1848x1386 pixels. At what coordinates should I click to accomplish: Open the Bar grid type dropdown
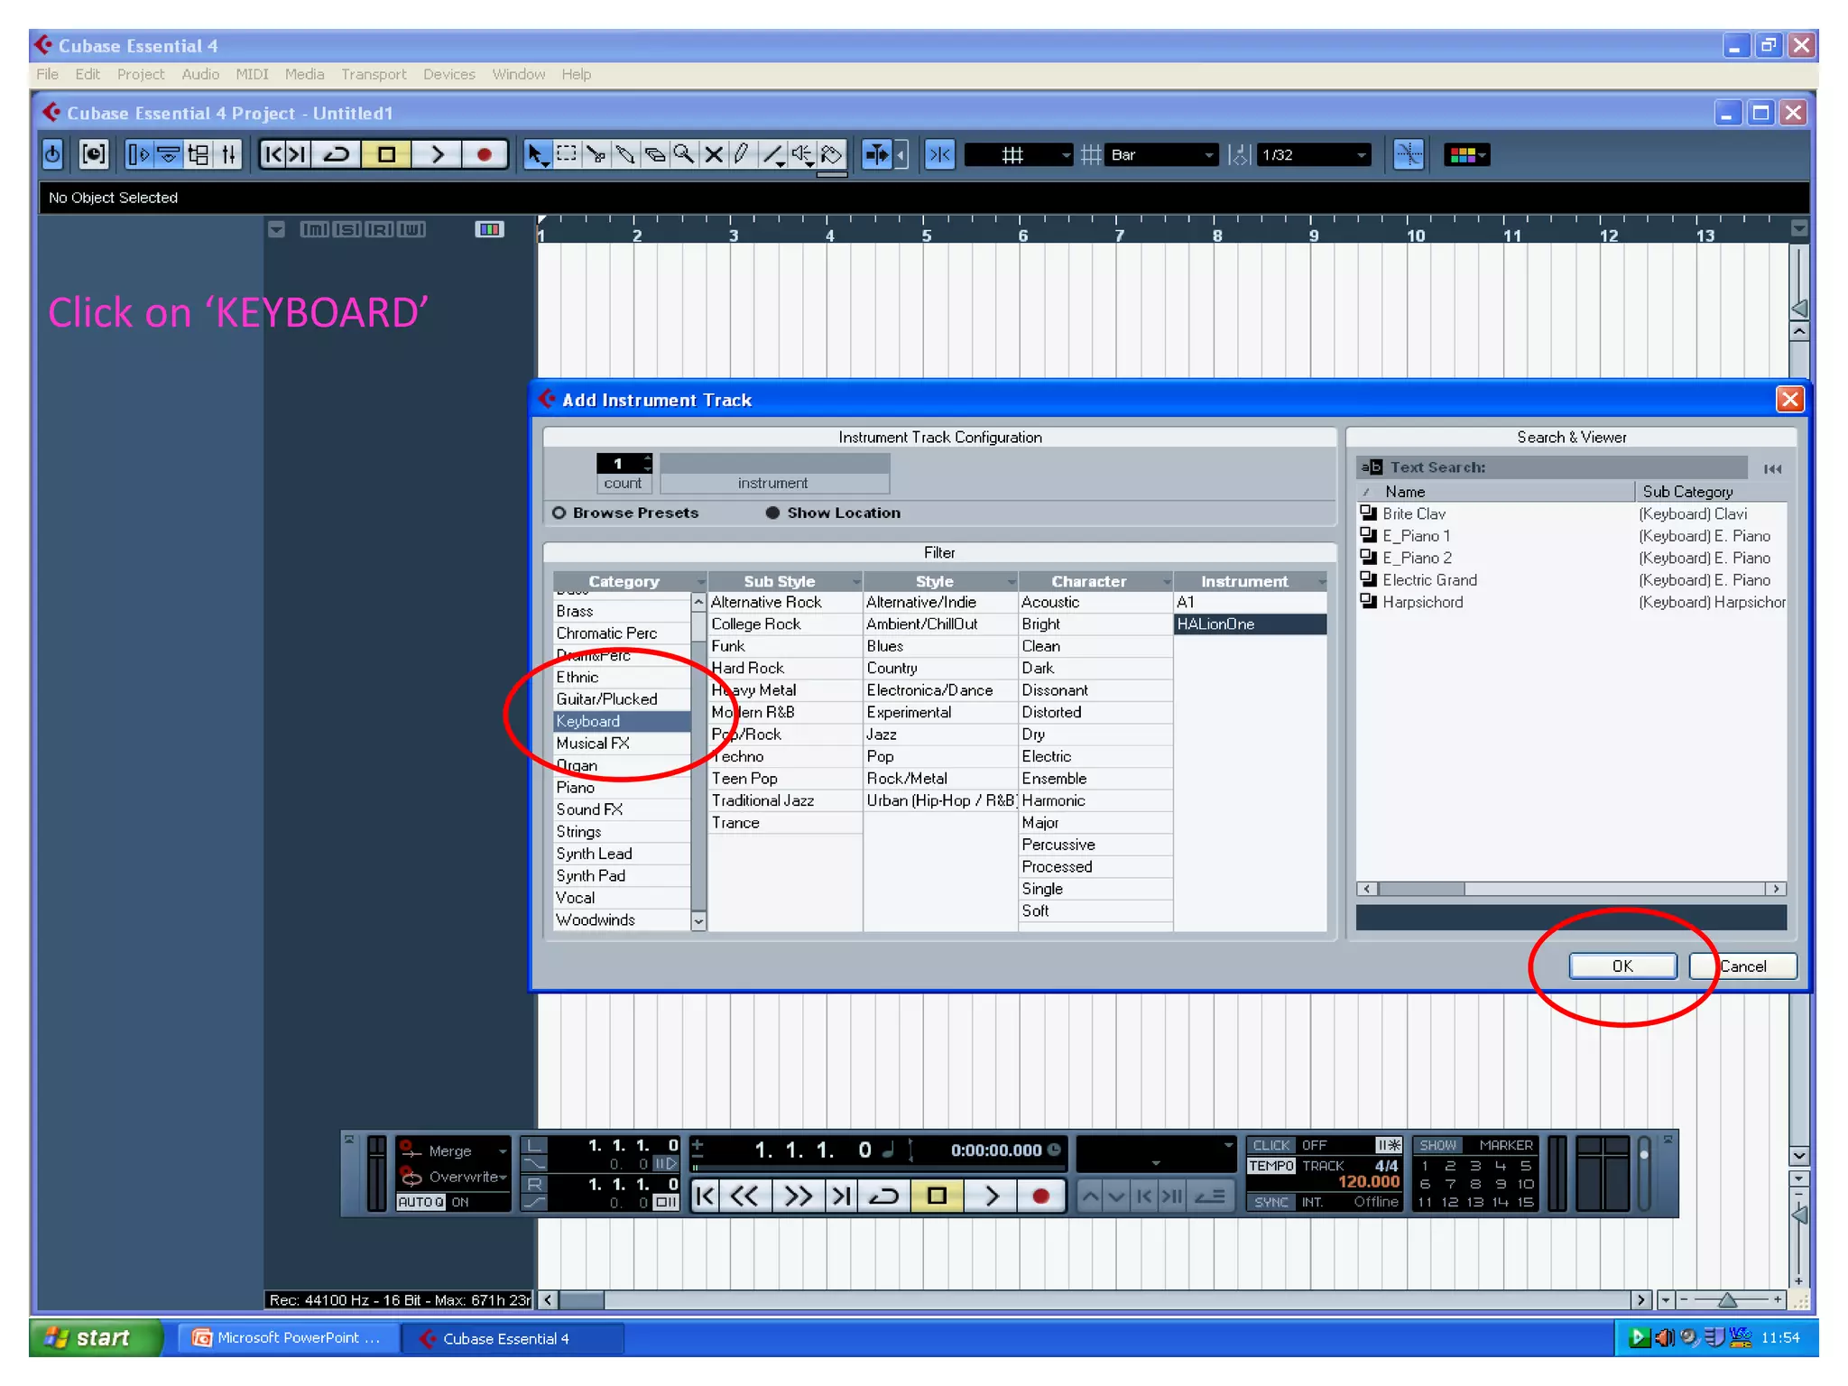coord(1162,155)
